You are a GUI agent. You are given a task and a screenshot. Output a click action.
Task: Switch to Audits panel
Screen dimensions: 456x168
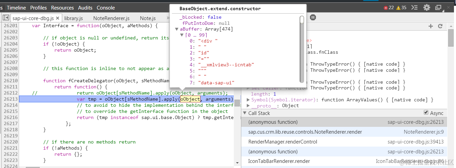point(85,7)
